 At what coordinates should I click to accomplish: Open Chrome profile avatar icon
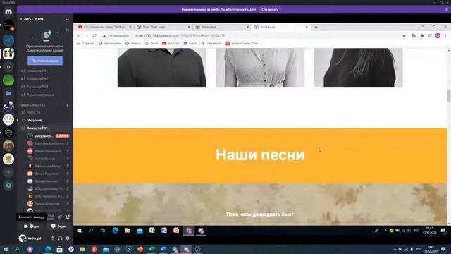(438, 35)
